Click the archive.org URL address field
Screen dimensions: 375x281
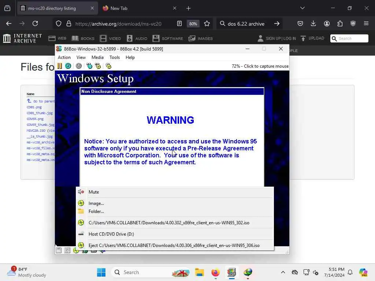point(118,24)
